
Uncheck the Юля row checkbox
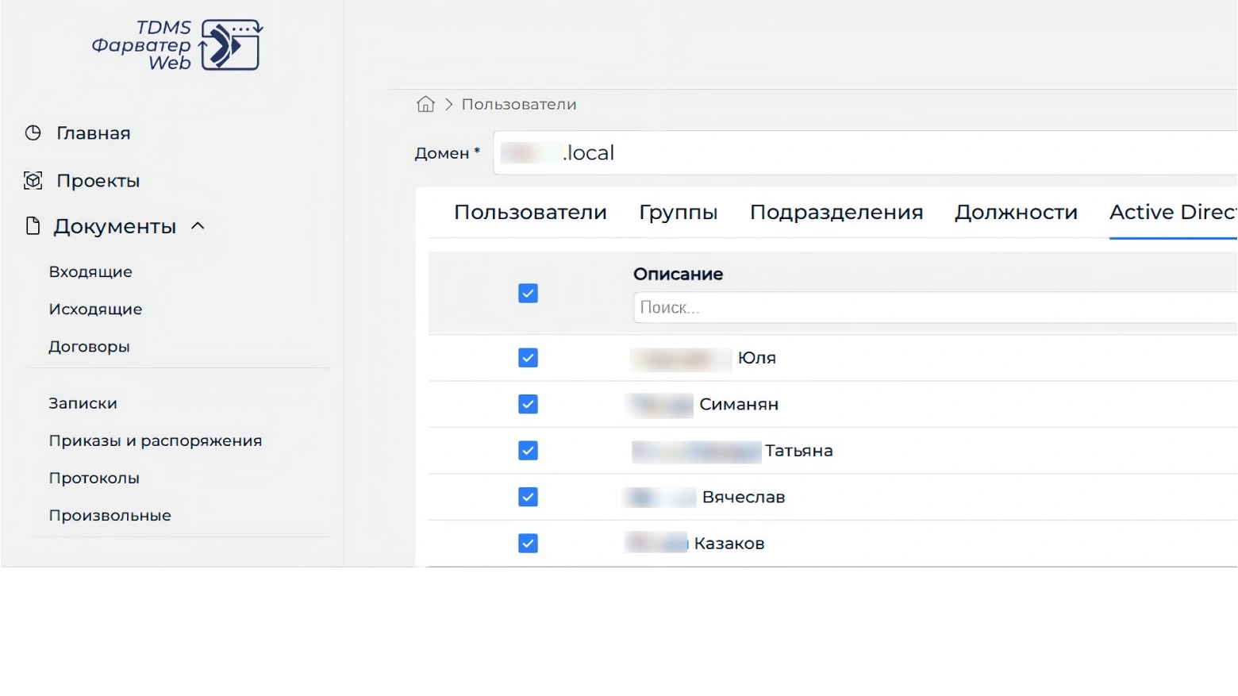[x=528, y=358]
